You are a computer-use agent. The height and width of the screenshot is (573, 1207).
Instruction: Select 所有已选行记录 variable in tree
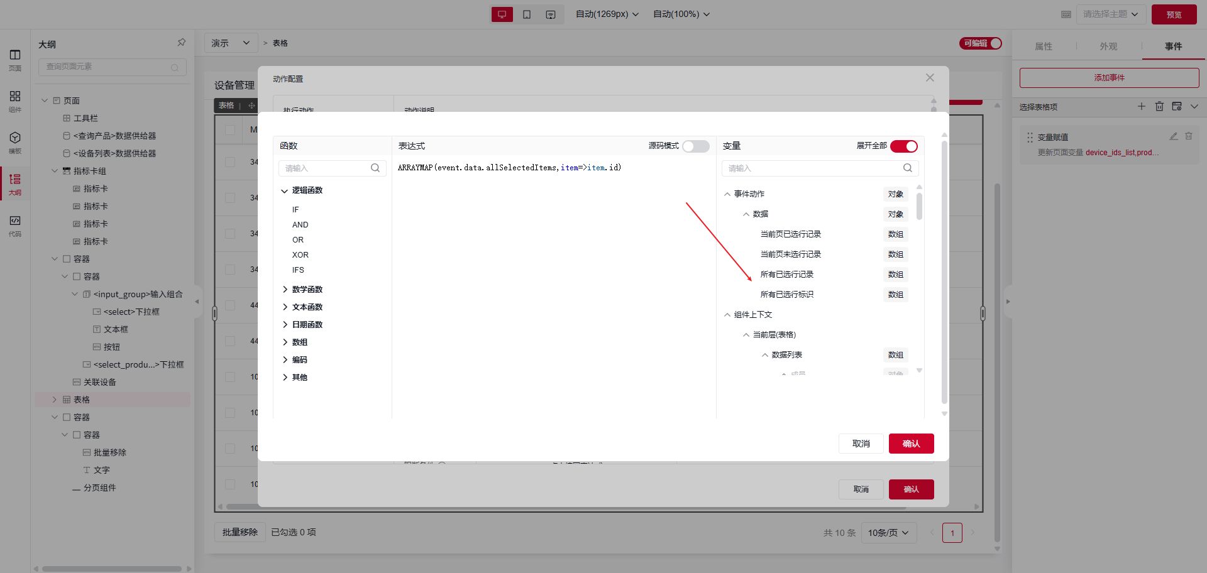point(787,275)
